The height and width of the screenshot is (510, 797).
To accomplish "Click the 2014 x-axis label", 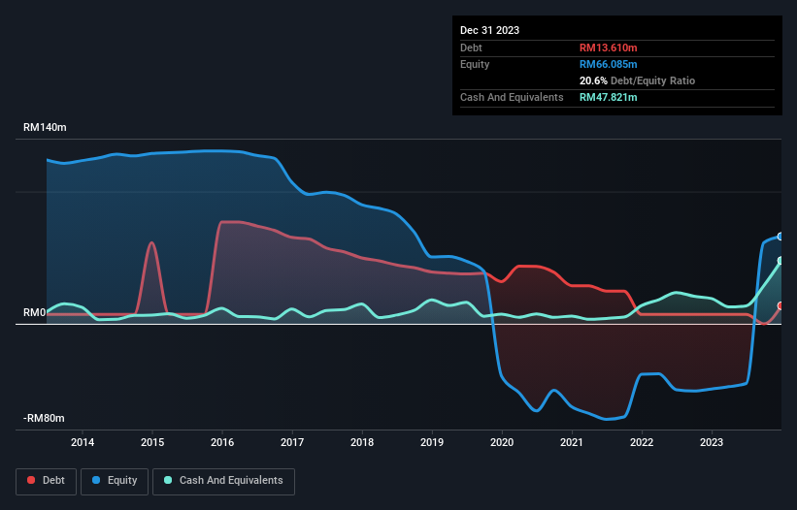I will pos(83,442).
